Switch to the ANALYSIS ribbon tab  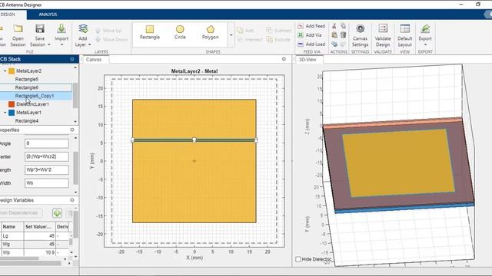click(48, 15)
